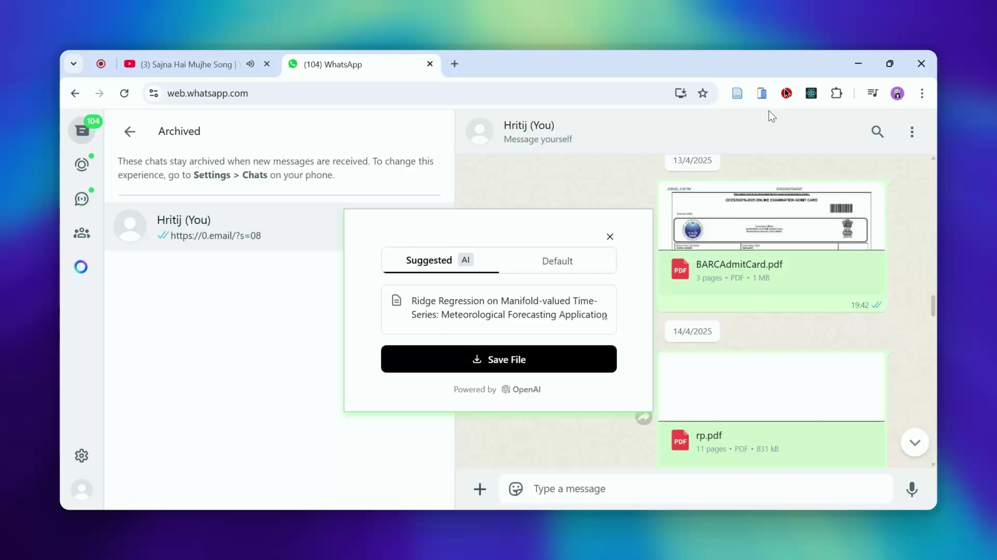
Task: Click scroll-to-bottom chevron button in chat
Action: click(914, 442)
